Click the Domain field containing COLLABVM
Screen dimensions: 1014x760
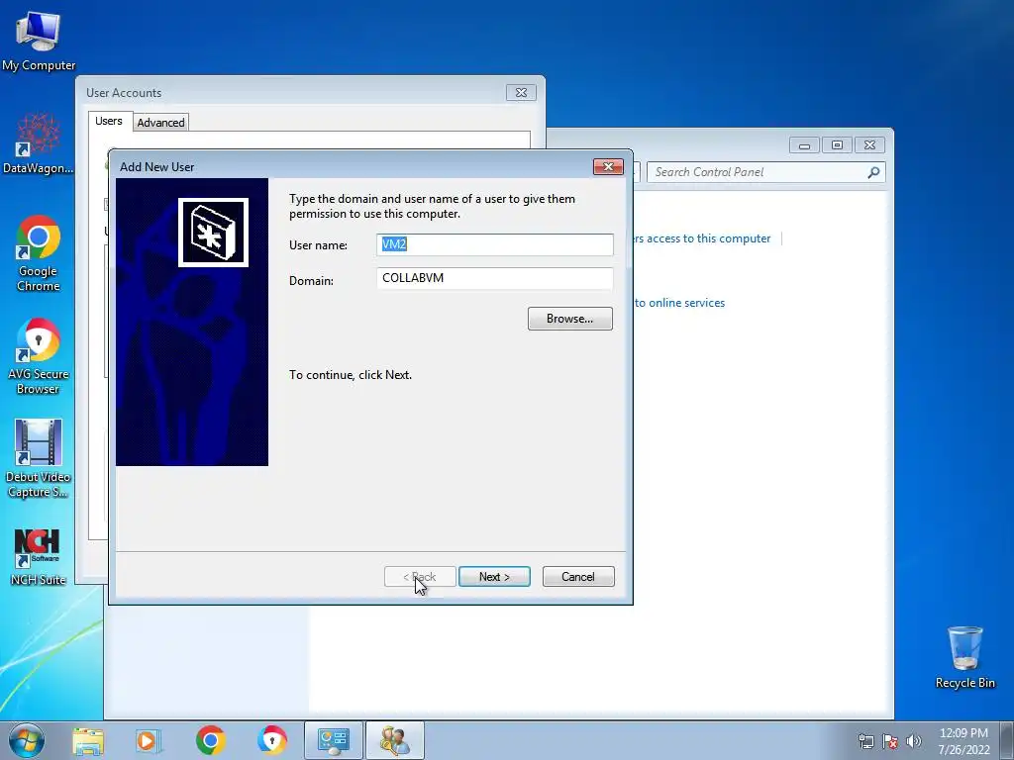(x=495, y=278)
